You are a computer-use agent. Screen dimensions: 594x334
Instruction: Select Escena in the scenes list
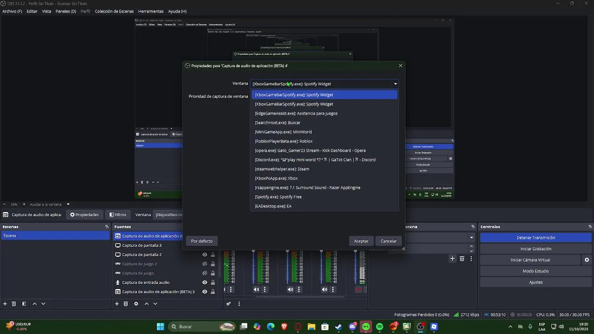(55, 236)
